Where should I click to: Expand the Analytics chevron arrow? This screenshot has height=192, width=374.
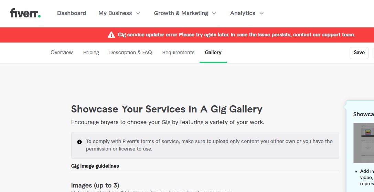click(x=261, y=13)
